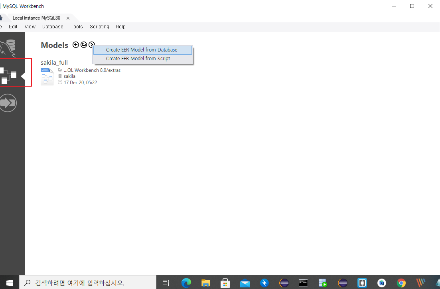Open the View menu

(x=30, y=27)
